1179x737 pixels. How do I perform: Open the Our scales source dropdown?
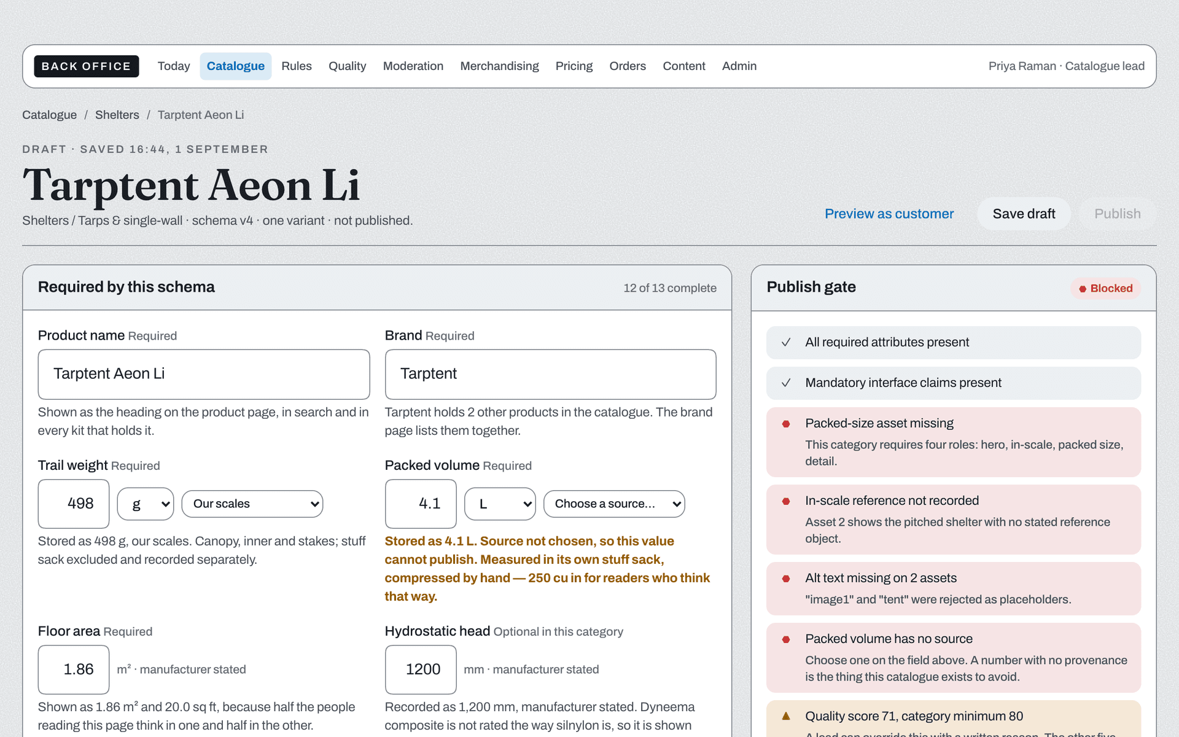(x=252, y=504)
